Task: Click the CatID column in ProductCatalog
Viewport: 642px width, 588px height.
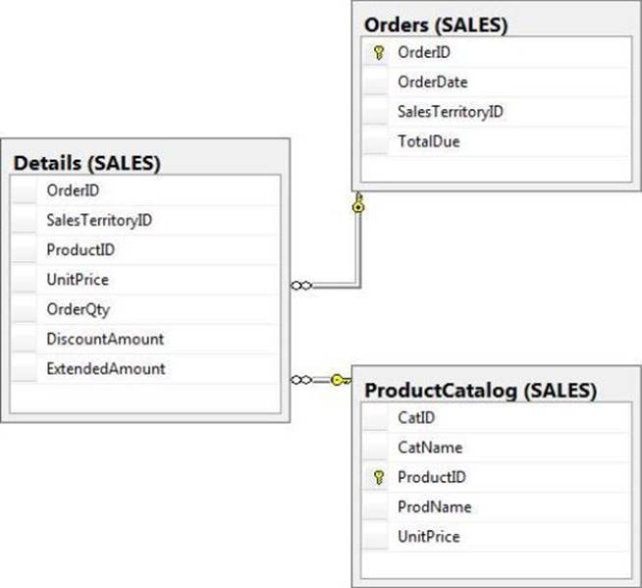Action: pos(416,418)
